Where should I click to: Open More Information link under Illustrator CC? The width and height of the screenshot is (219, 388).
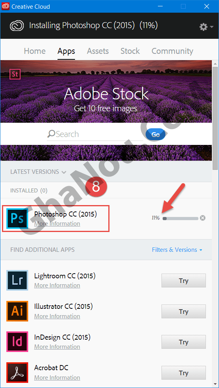click(57, 316)
